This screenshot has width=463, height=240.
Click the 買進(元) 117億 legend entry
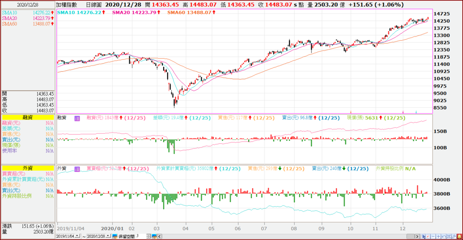(x=246, y=118)
